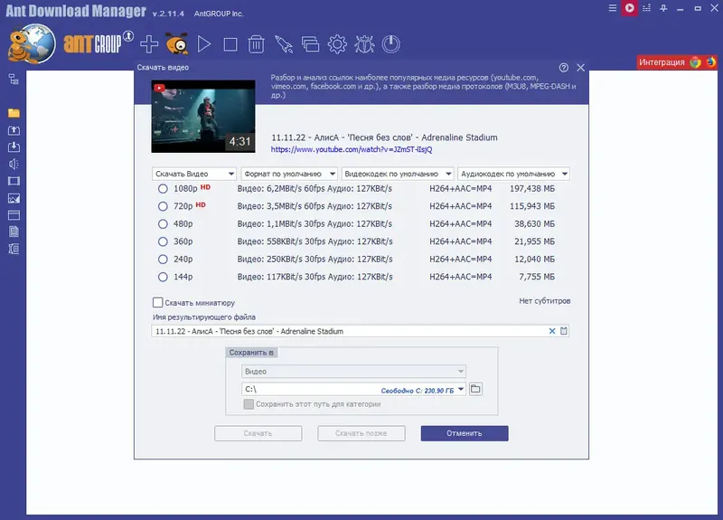Image resolution: width=723 pixels, height=520 pixels.
Task: Enable the Скачать миниатюру checkbox
Action: click(x=157, y=302)
